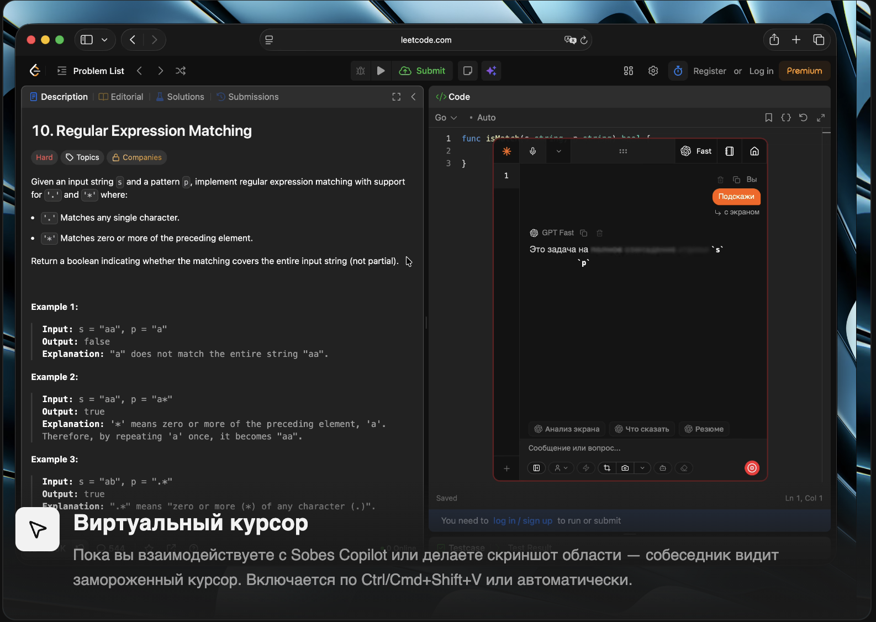Open the Problem List panel
Screen dimensions: 876x622
pos(91,71)
